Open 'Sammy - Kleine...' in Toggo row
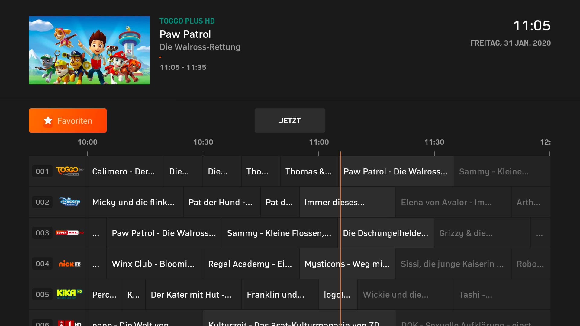The image size is (580, 326). pyautogui.click(x=502, y=171)
